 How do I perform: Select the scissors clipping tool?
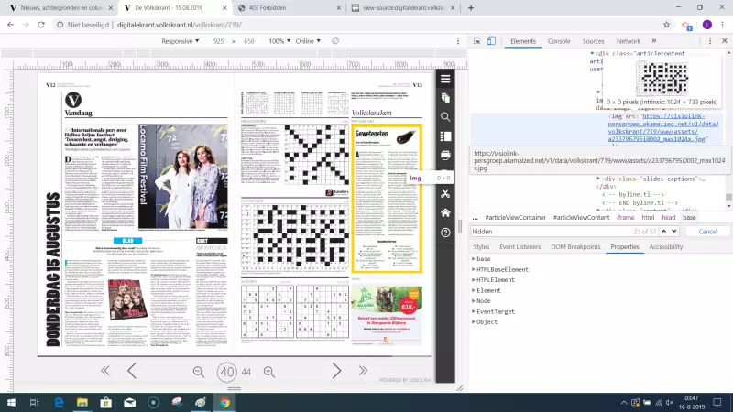tap(445, 193)
